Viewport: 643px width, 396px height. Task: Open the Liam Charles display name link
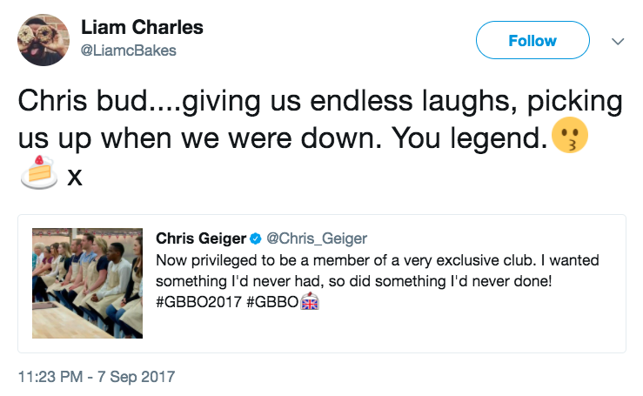142,28
